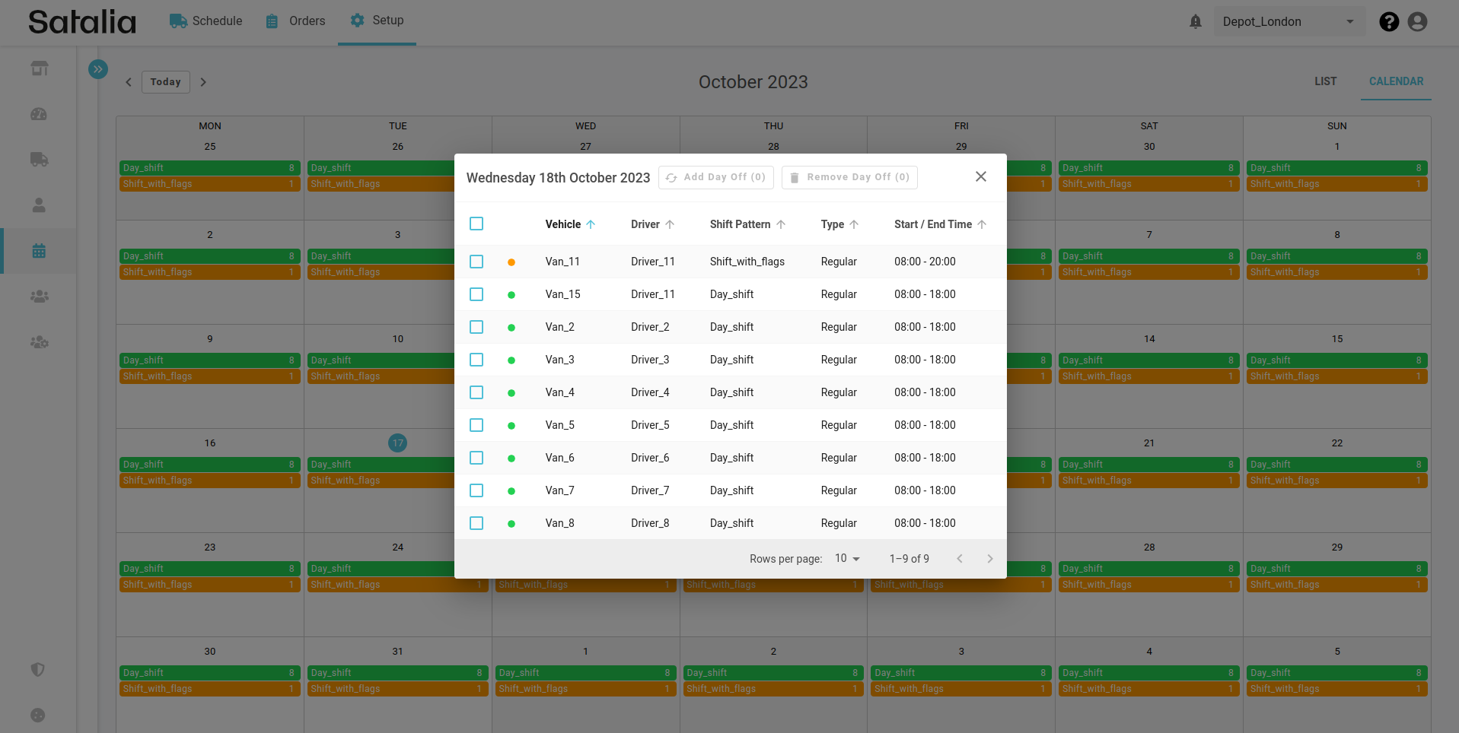The image size is (1459, 733).
Task: Open the dashboard gauge sidebar icon
Action: pos(39,114)
